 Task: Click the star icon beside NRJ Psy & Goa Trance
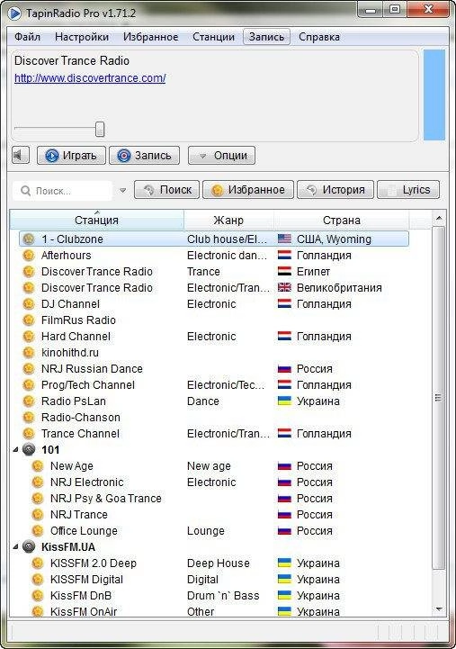[x=38, y=498]
